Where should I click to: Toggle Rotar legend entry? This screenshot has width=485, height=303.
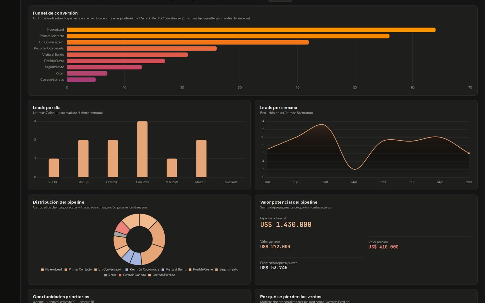(110, 275)
